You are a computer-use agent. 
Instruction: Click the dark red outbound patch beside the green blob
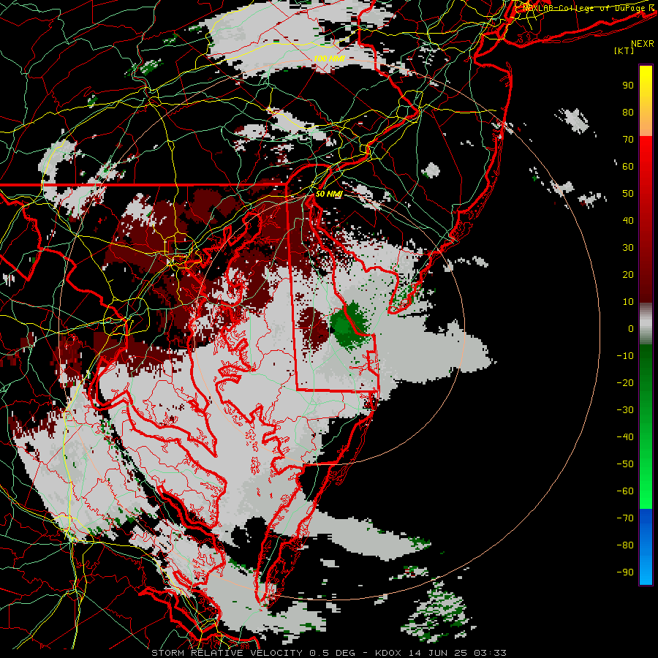point(314,328)
